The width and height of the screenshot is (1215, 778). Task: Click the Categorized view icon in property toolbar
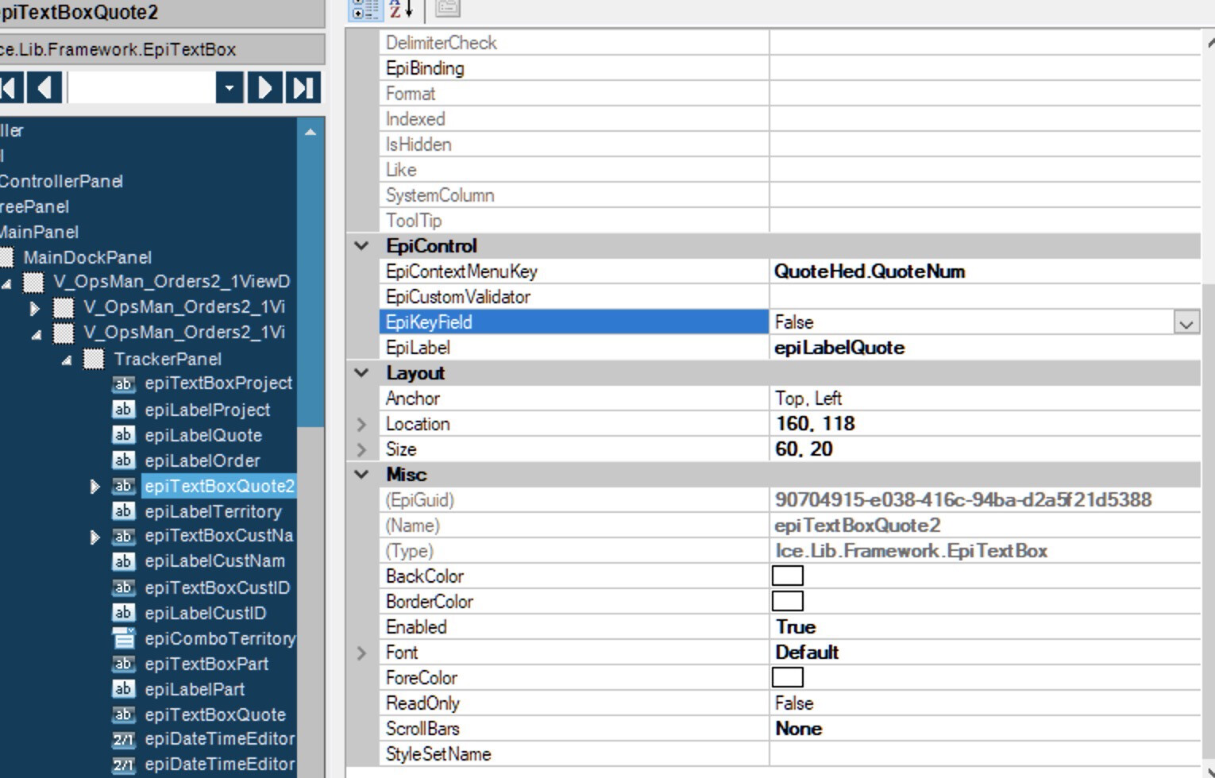365,9
